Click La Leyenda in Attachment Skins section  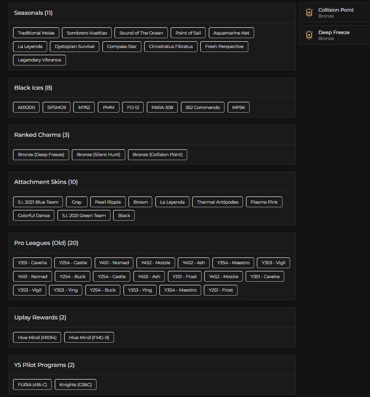click(172, 202)
